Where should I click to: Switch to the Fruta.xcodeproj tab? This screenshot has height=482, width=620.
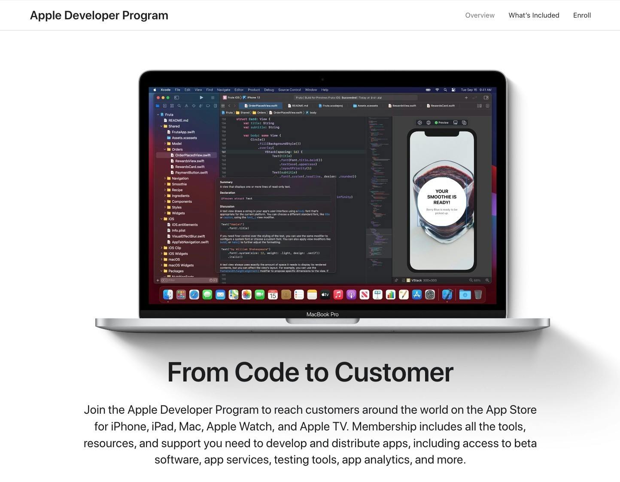pos(330,106)
